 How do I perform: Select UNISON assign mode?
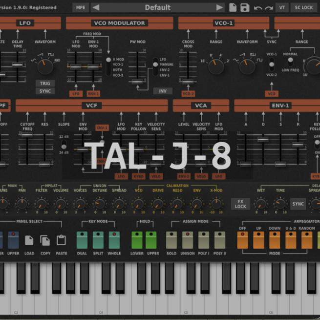pyautogui.click(x=188, y=240)
